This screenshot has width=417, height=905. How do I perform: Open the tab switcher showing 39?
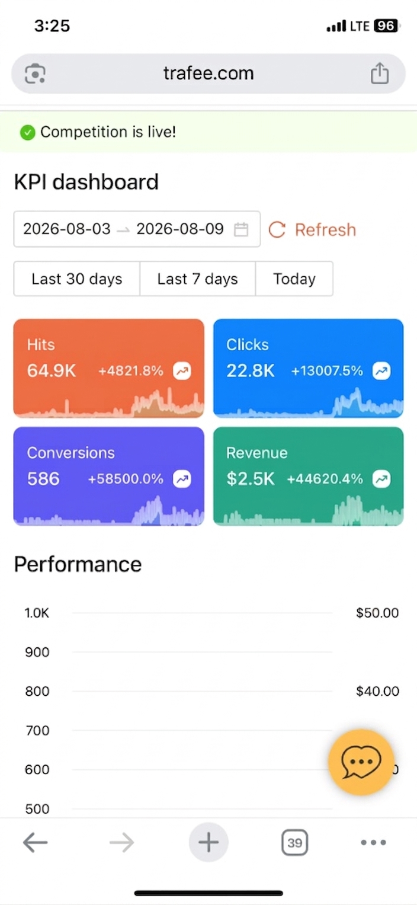294,842
